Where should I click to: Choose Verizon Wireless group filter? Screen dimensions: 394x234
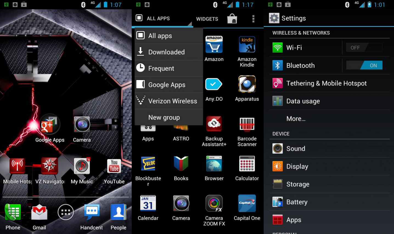click(x=172, y=101)
